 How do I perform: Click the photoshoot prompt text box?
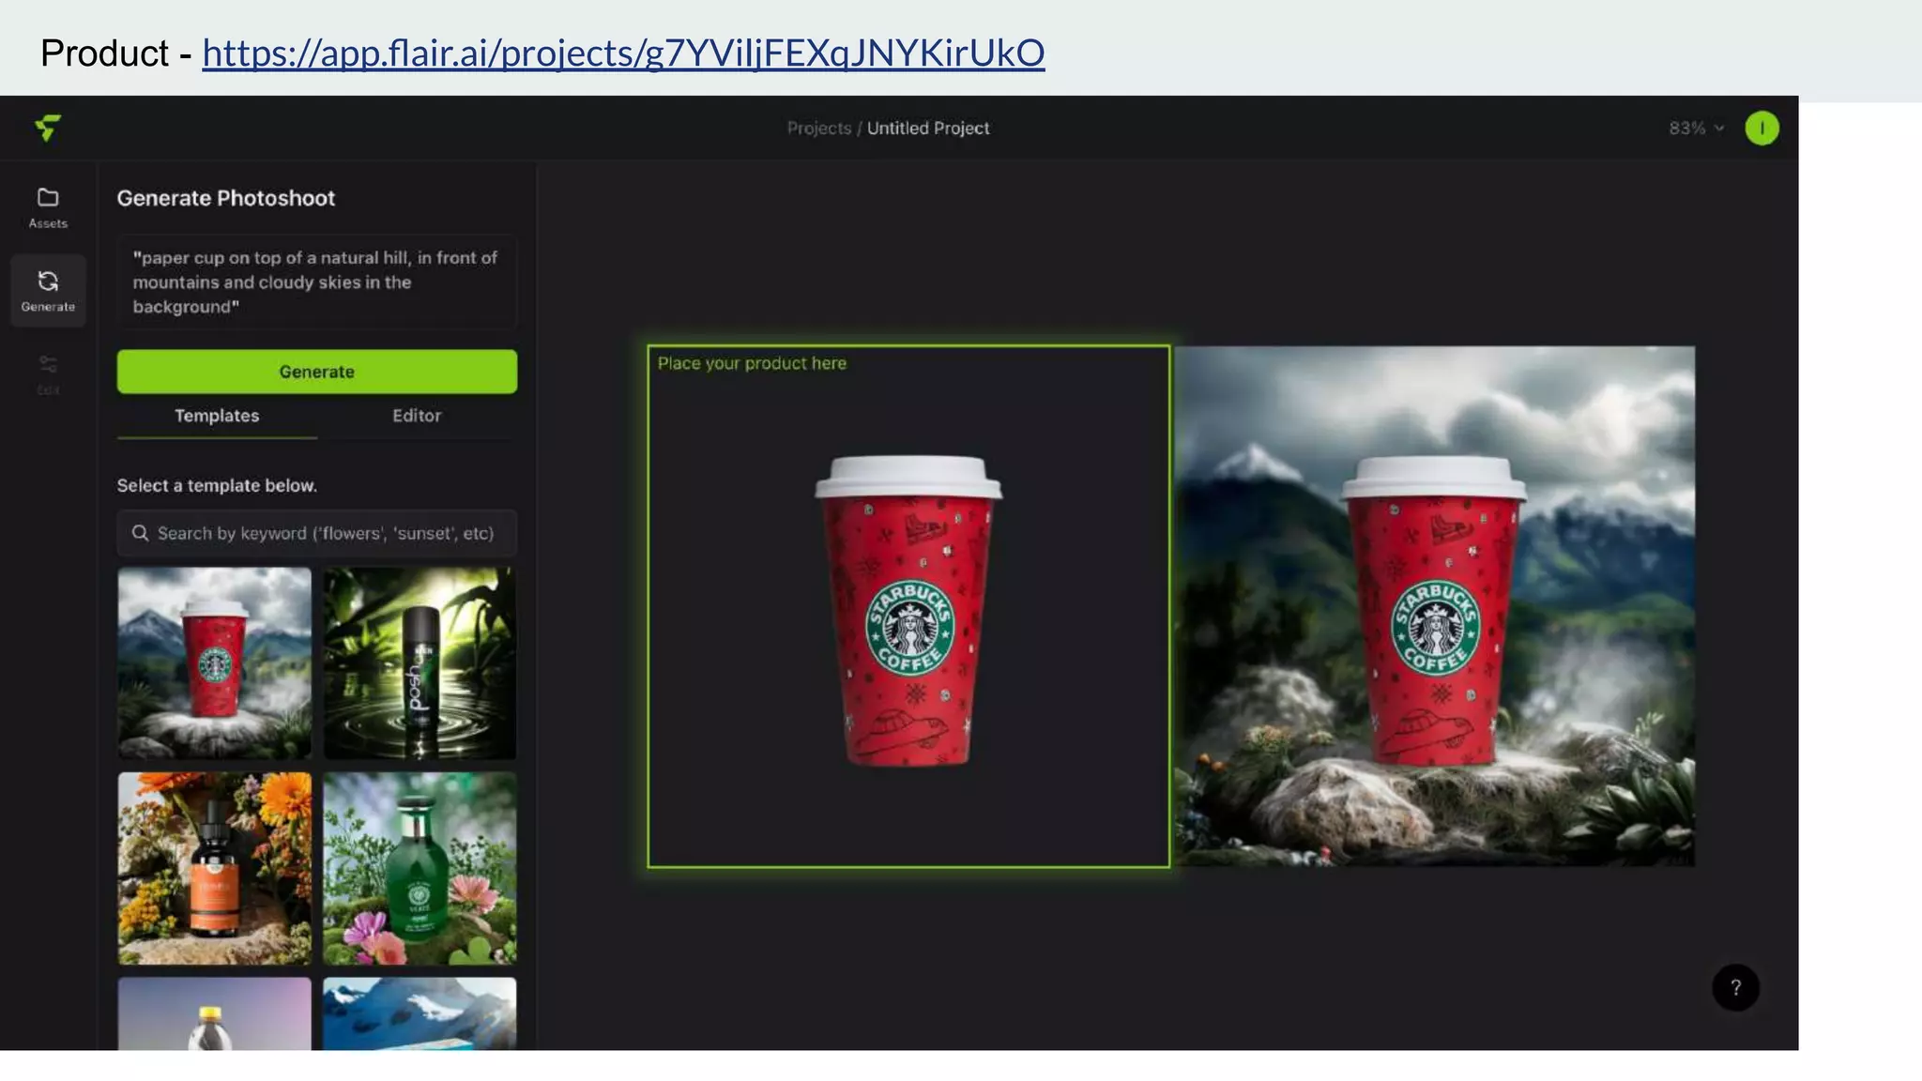pos(316,282)
